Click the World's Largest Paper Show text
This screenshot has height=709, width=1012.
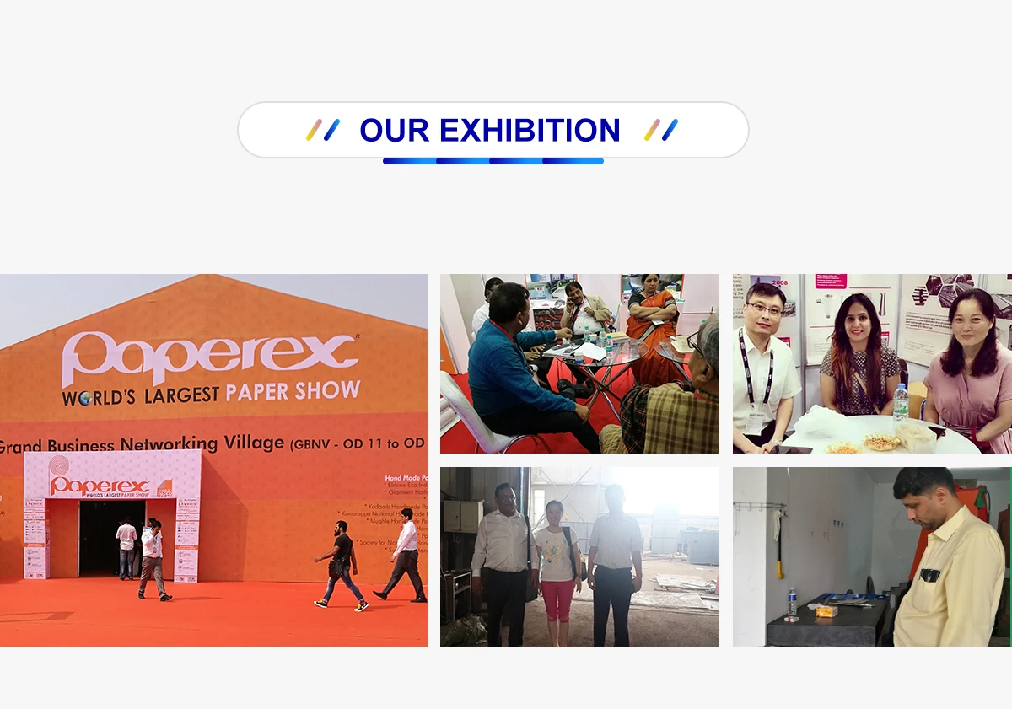(211, 394)
